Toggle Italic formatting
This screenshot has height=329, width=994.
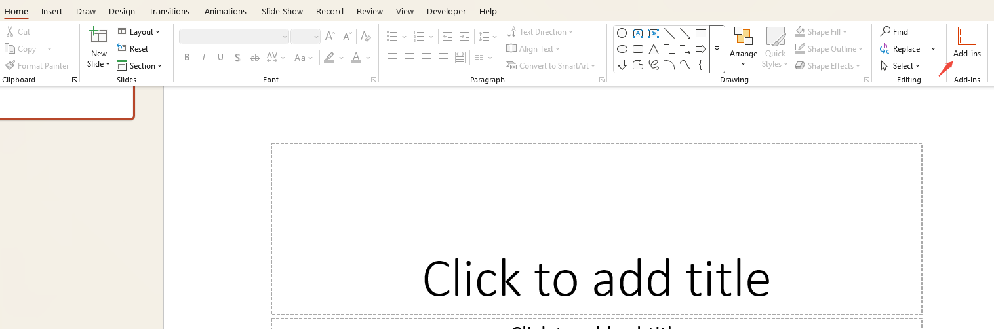coord(204,58)
